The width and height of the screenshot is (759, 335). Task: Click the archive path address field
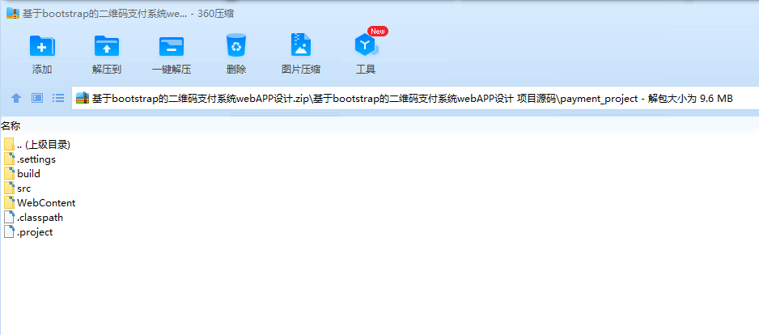click(415, 98)
